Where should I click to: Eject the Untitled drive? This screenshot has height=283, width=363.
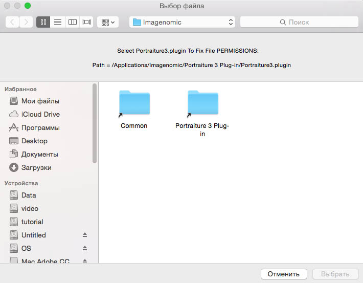[x=85, y=235]
